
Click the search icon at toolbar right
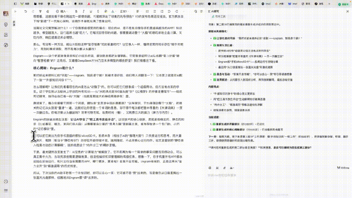(x=195, y=11)
